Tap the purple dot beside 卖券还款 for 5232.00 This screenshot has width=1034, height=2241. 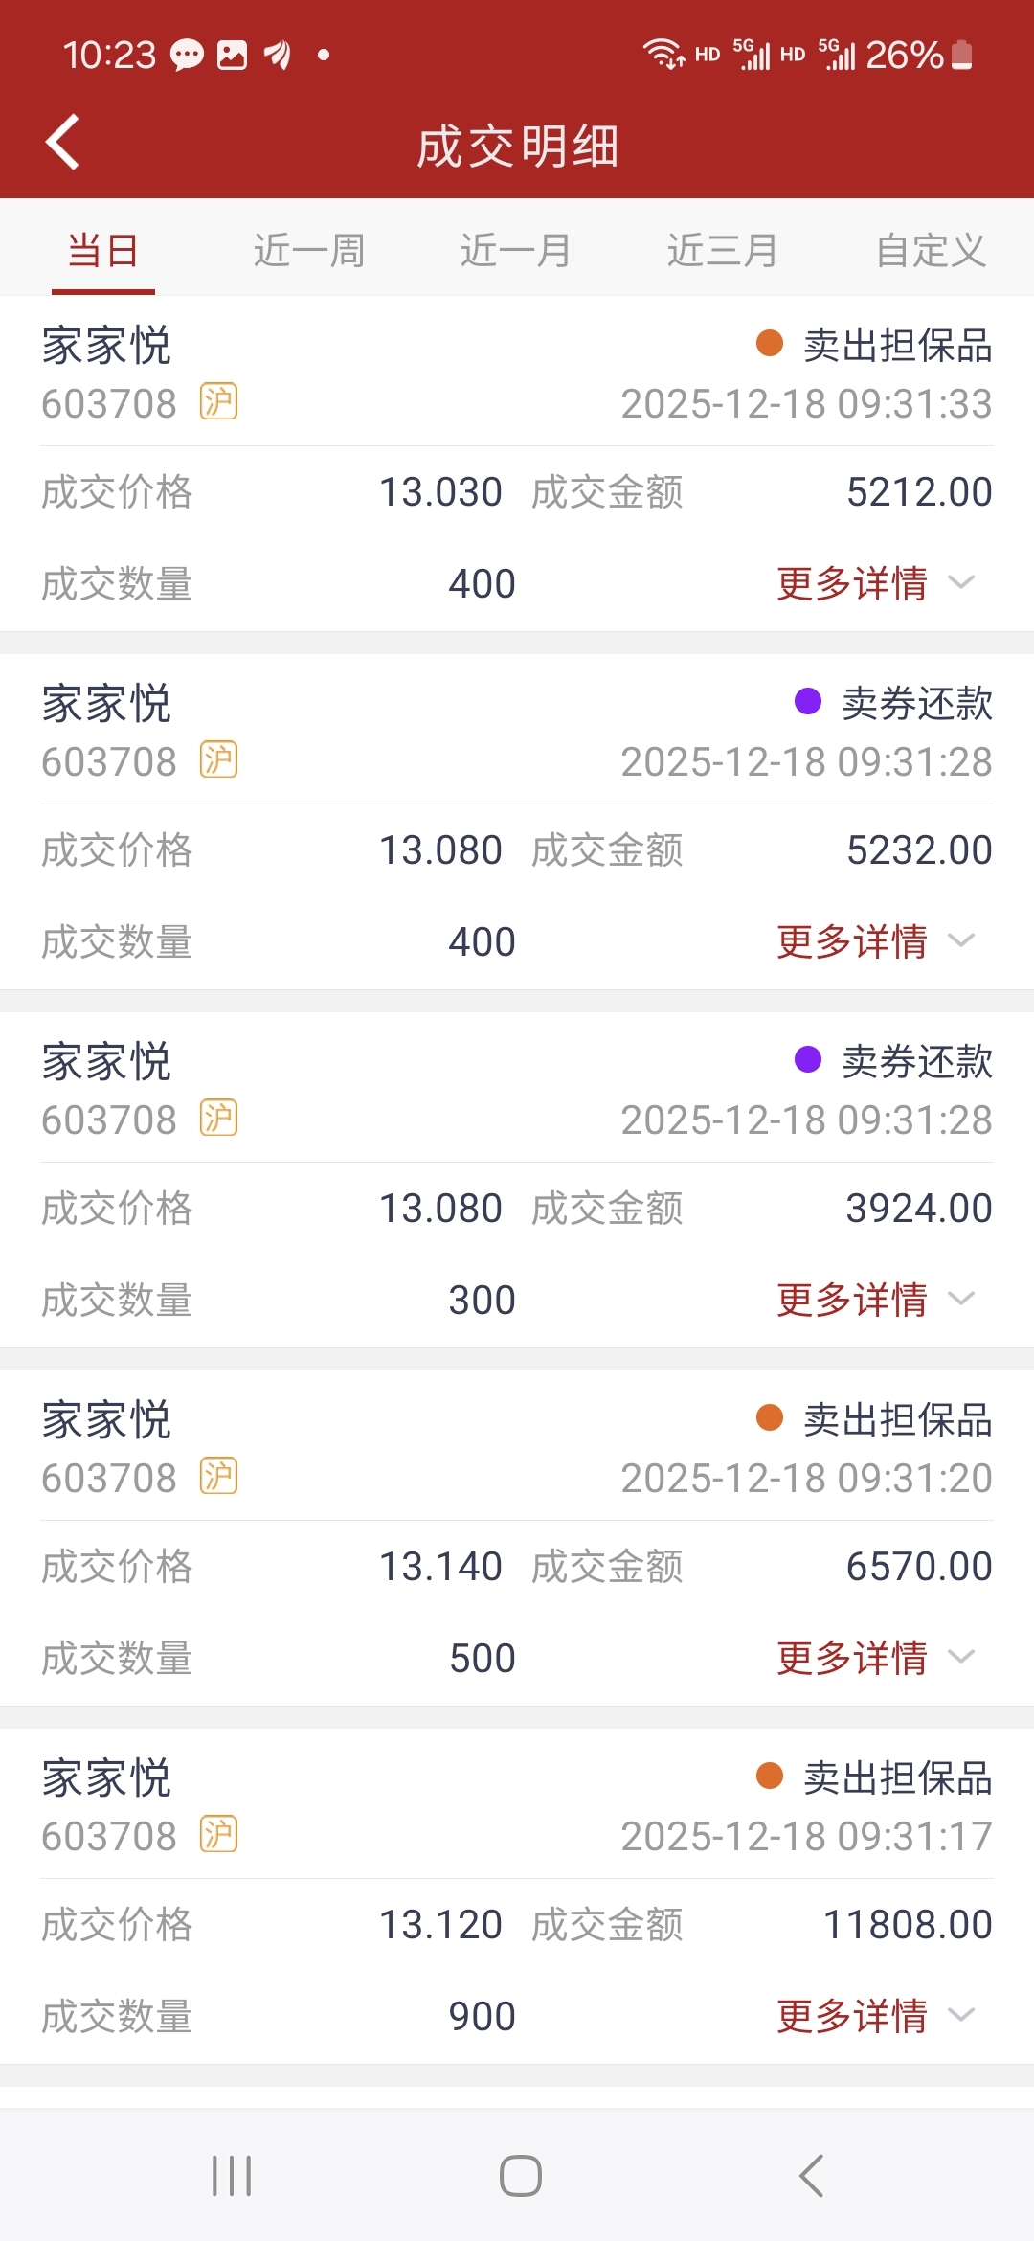pyautogui.click(x=808, y=702)
